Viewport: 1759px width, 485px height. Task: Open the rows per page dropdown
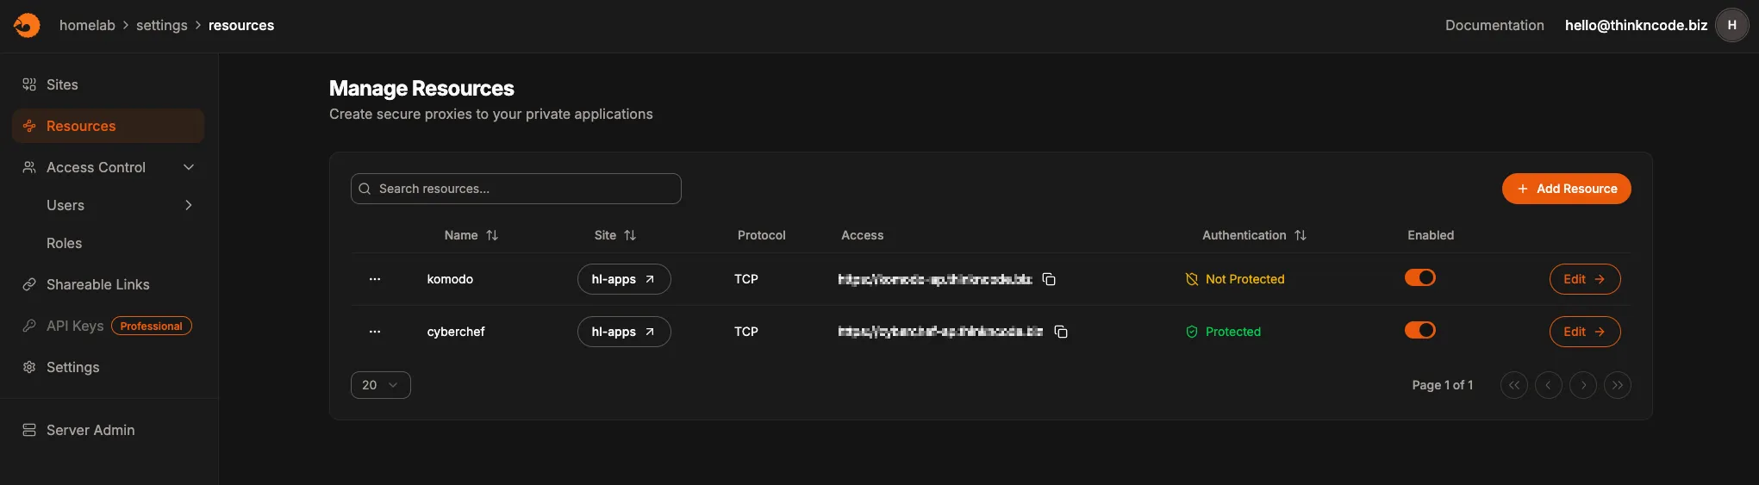click(380, 385)
